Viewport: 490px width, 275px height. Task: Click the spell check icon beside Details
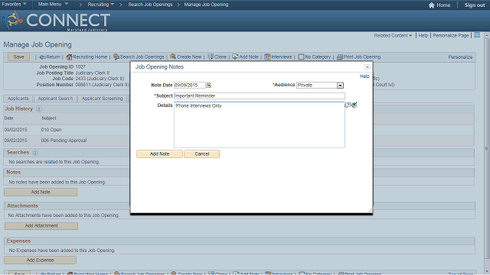tap(354, 105)
